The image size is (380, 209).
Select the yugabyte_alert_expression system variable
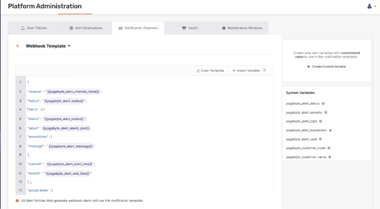[306, 130]
